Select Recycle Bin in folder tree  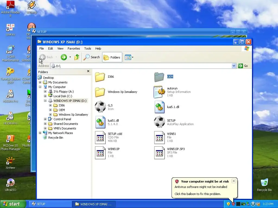coord(56,137)
